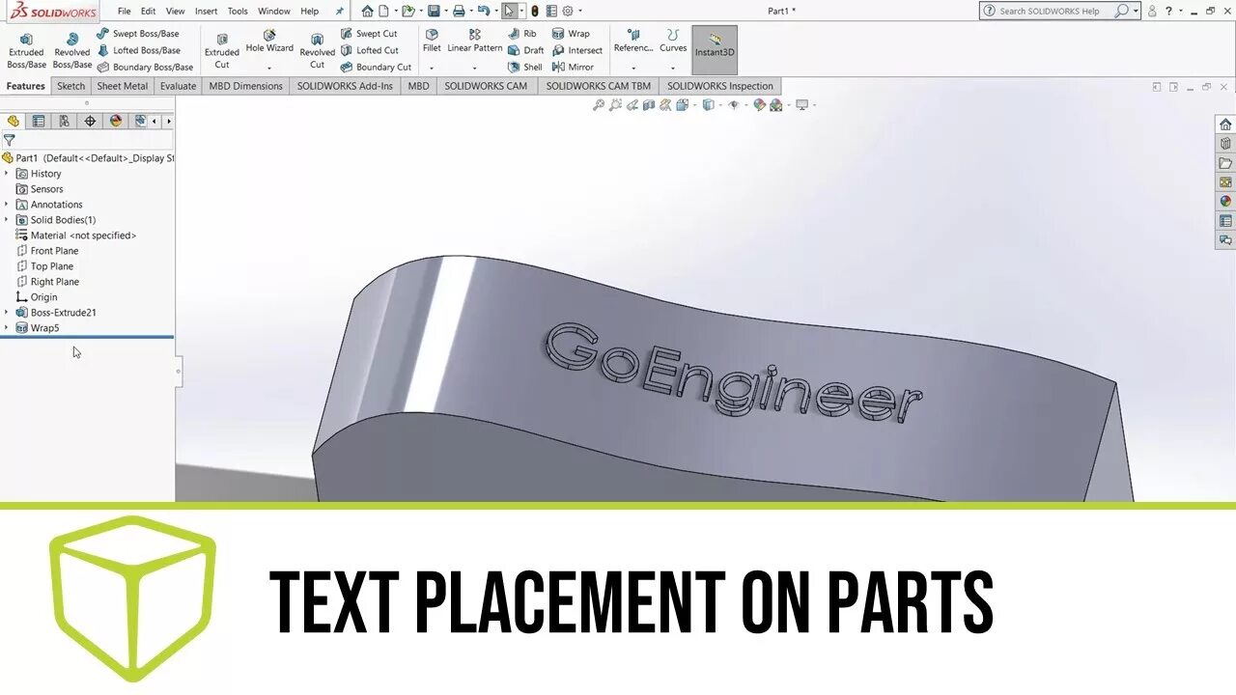Screen dimensions: 1236x695
Task: Open the Design Library task pane
Action: (1223, 144)
